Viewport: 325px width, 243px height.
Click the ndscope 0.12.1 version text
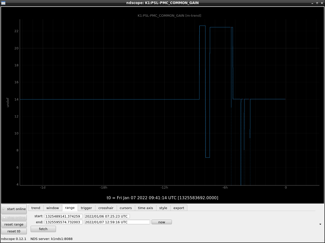[x=14, y=239]
